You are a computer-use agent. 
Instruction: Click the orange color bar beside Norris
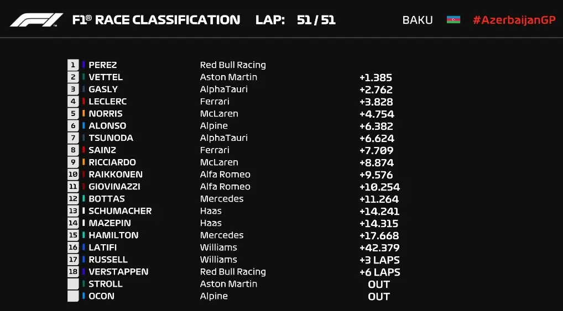click(84, 114)
